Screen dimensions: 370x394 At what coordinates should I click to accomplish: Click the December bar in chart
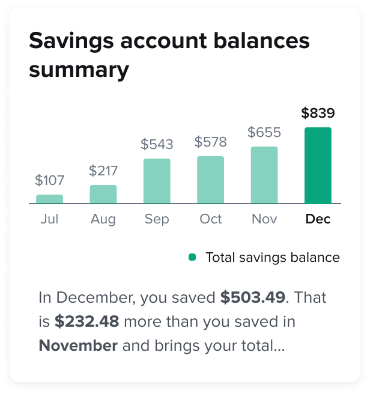tap(318, 166)
